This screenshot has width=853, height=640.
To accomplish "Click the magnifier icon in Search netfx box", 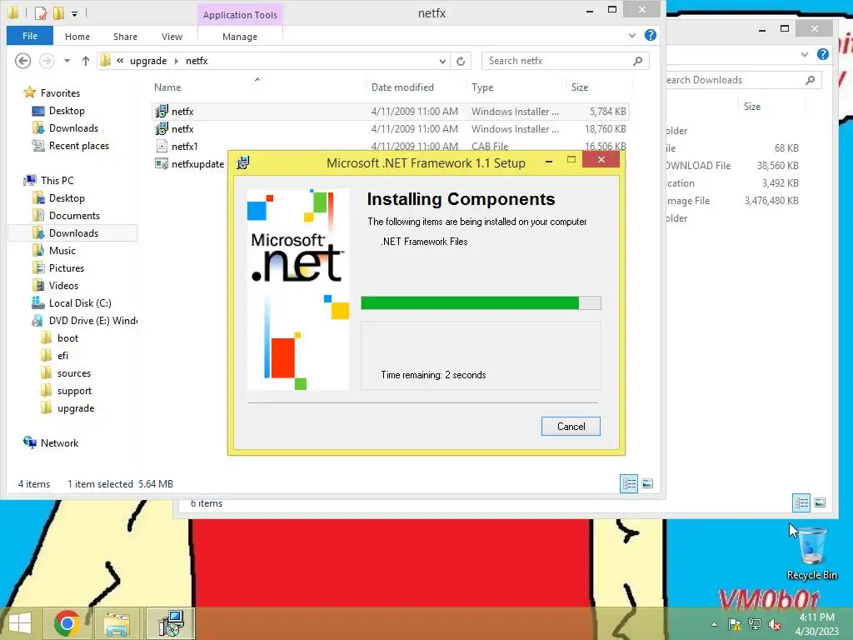I will [637, 61].
